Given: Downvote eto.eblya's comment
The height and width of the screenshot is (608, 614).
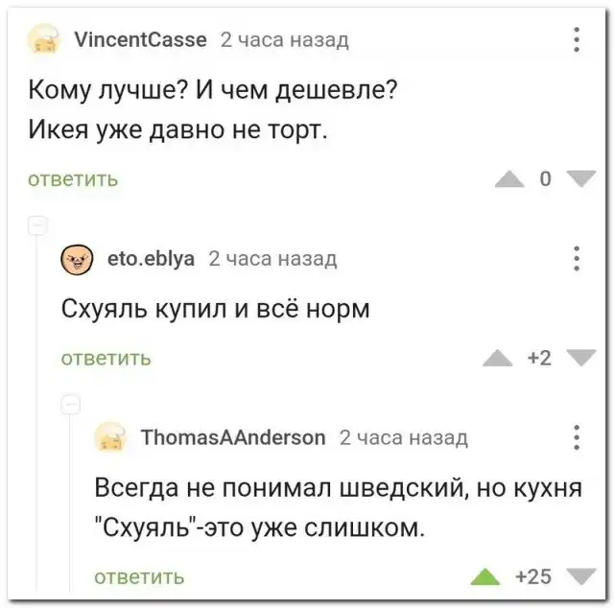Looking at the screenshot, I should tap(579, 359).
